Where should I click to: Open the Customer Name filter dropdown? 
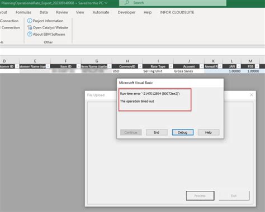[x=48, y=66]
